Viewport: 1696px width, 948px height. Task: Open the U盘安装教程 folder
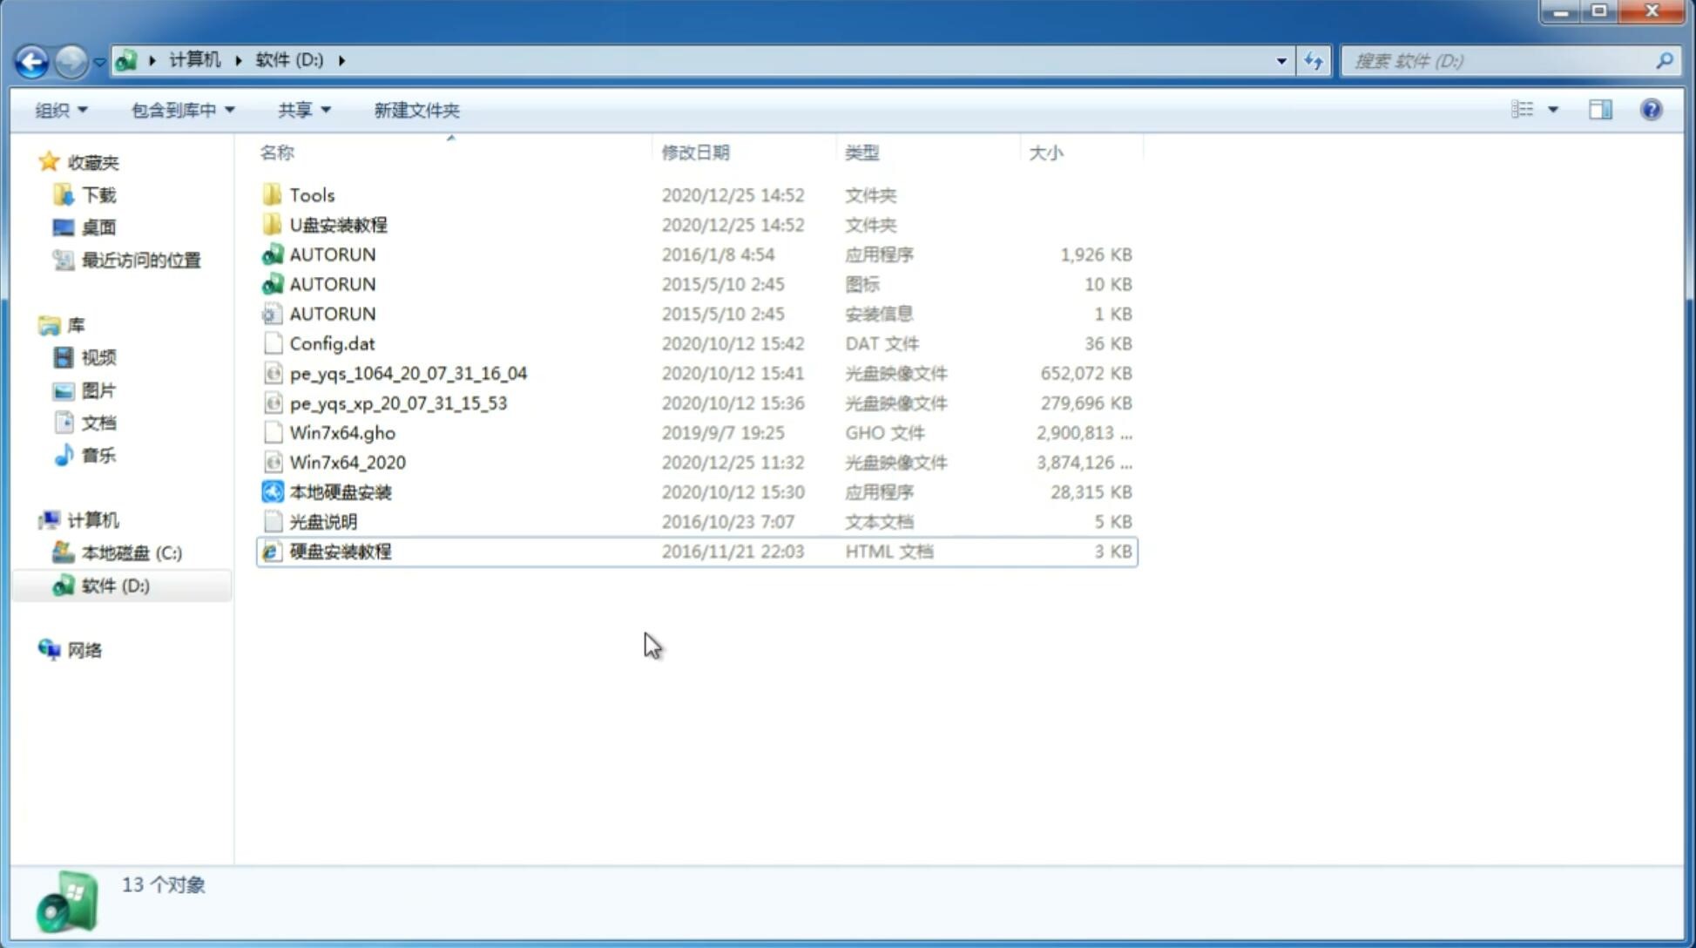point(338,224)
